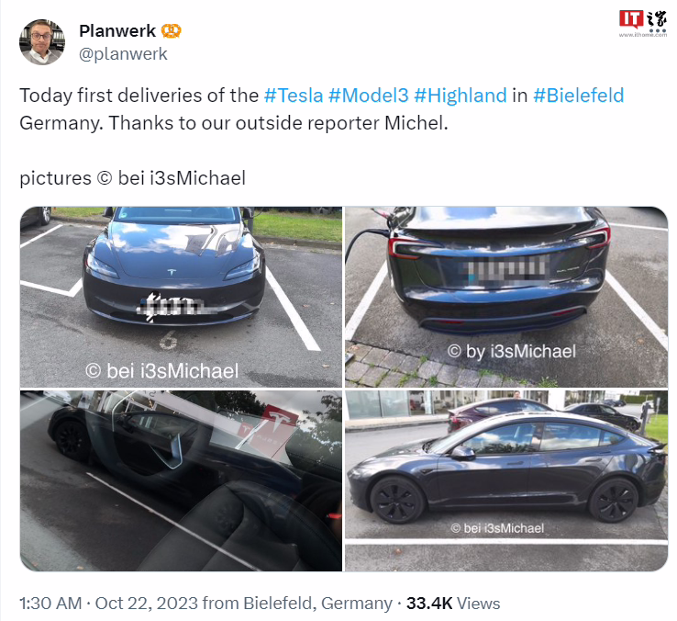
Task: Open the @planwerk handle link
Action: [x=123, y=54]
